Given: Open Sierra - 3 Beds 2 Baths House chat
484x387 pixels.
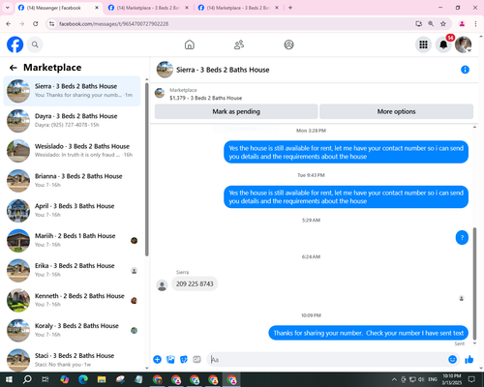Looking at the screenshot, I should pyautogui.click(x=73, y=91).
